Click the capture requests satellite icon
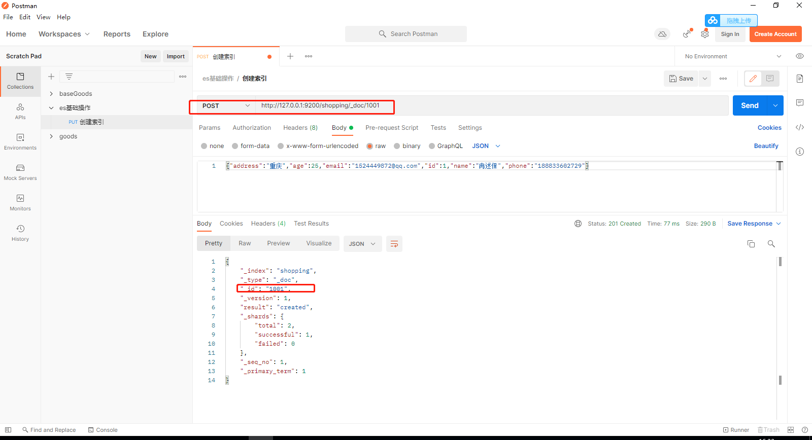 pos(687,34)
